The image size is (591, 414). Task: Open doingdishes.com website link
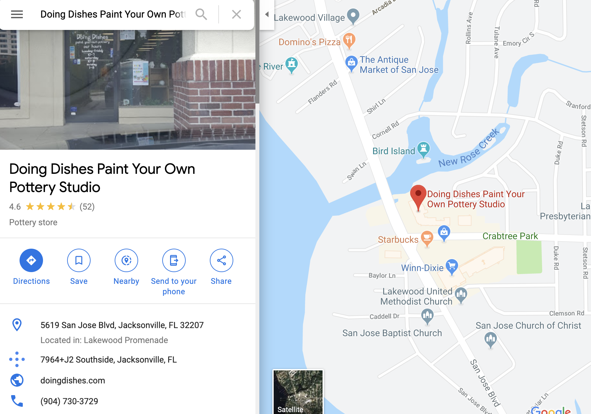pos(73,380)
